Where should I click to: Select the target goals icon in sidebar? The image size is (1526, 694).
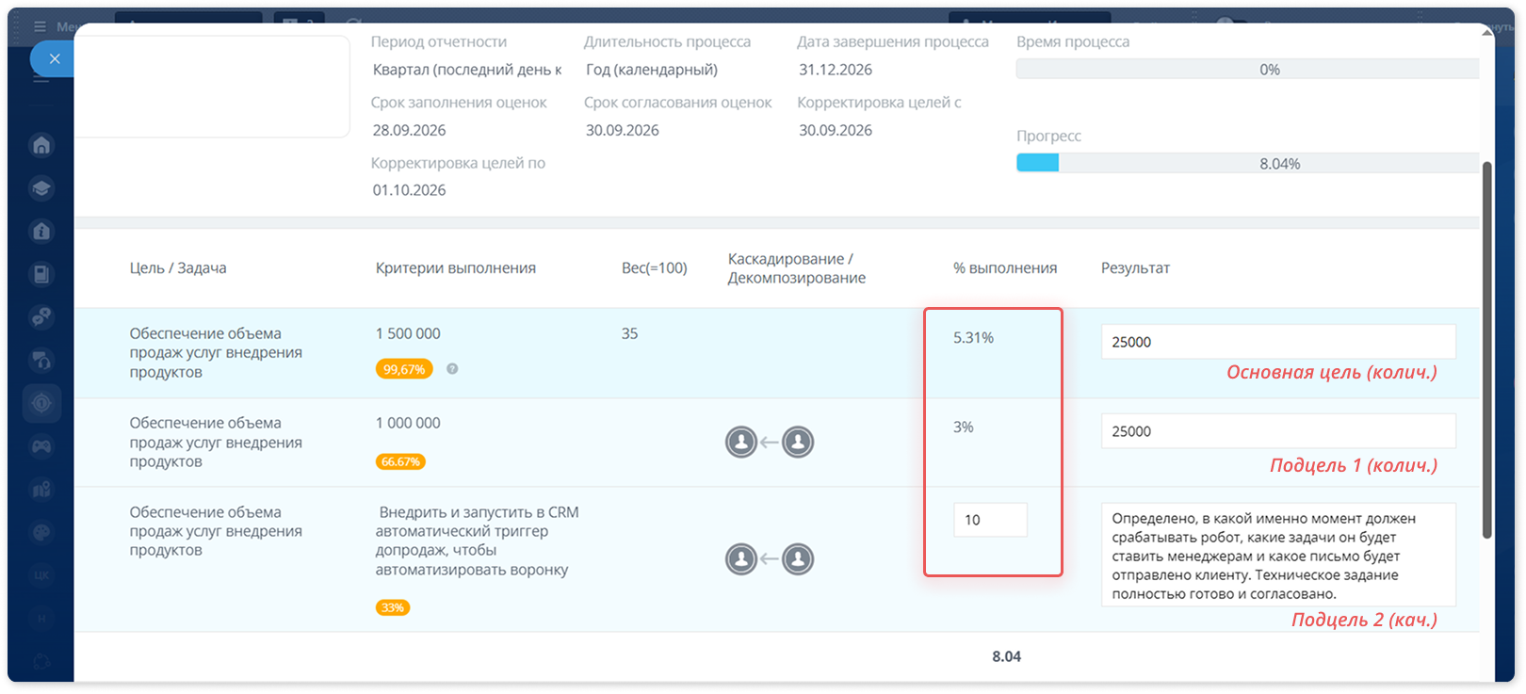tap(41, 403)
